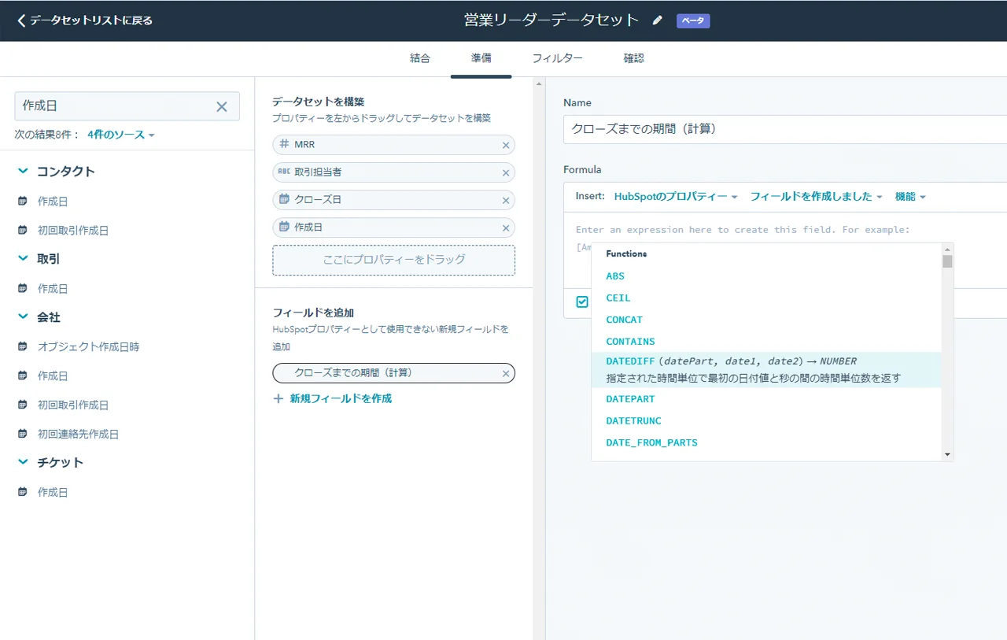The height and width of the screenshot is (640, 1007).
Task: Select 作成日 under チケット
Action: click(x=53, y=492)
